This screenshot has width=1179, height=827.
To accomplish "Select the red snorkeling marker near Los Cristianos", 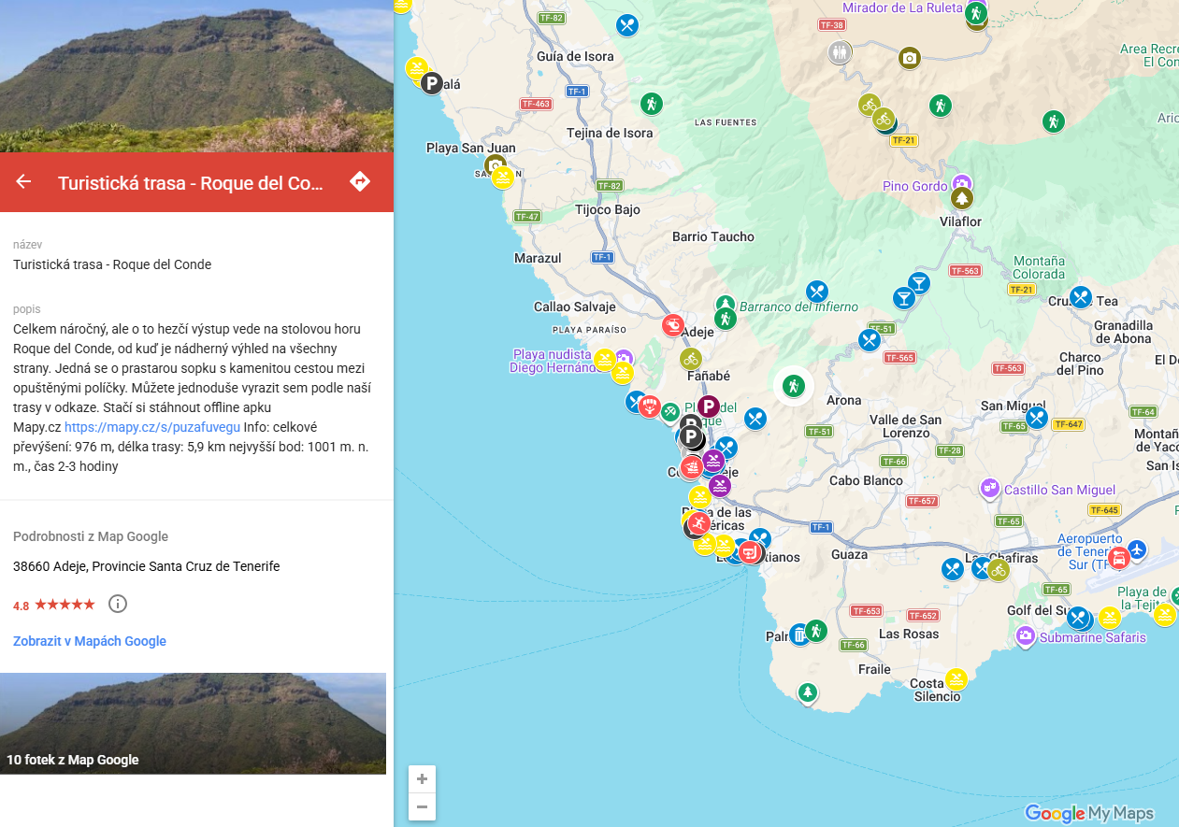I will click(751, 552).
